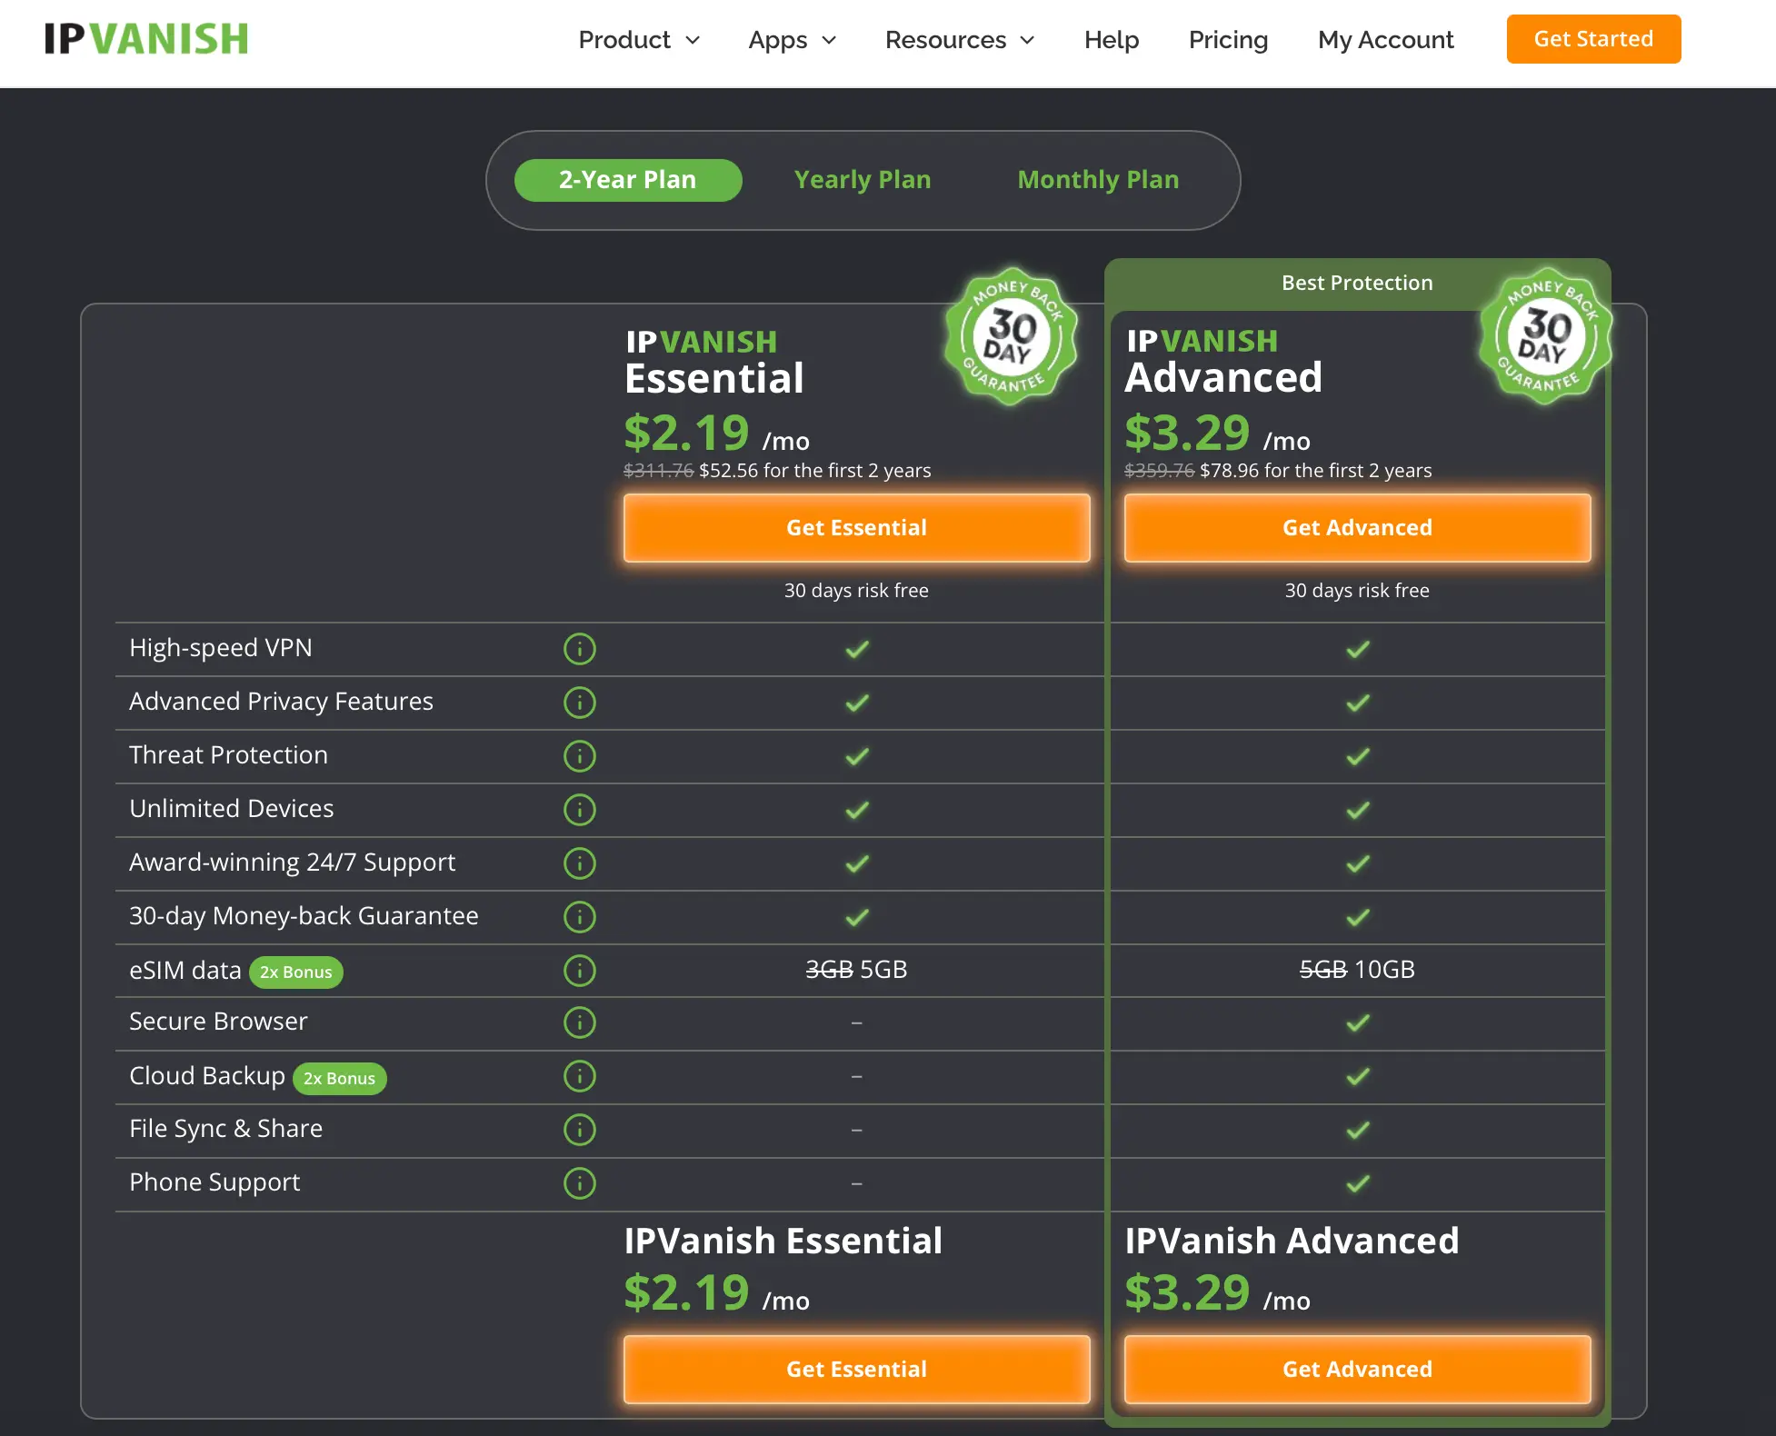The image size is (1776, 1436).
Task: Click Get Essential to purchase the Essential plan
Action: click(856, 527)
